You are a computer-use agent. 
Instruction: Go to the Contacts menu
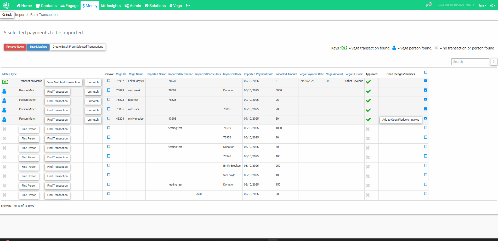pyautogui.click(x=46, y=5)
